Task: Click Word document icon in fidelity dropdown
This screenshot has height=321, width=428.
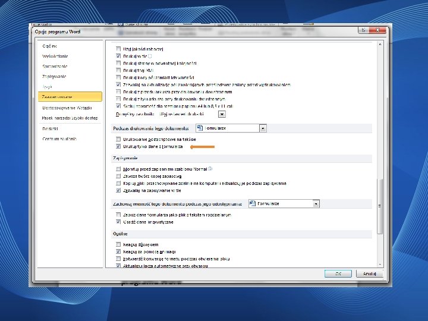Action: tap(253, 203)
